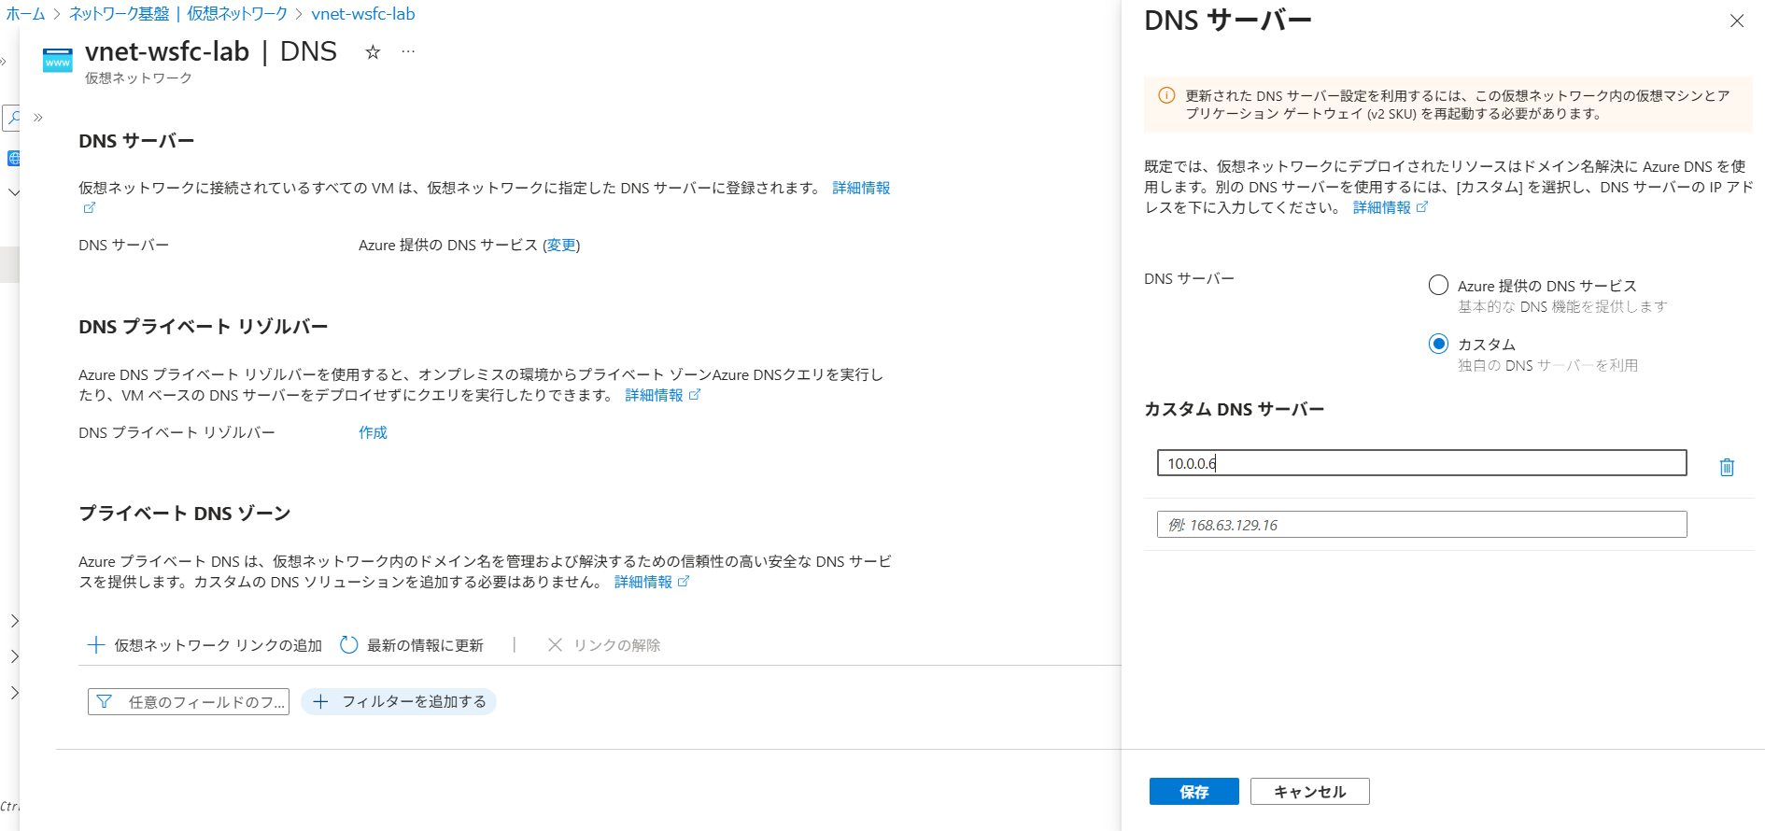Click the refresh icon for 最新の情報に更新
The image size is (1765, 831).
click(349, 645)
